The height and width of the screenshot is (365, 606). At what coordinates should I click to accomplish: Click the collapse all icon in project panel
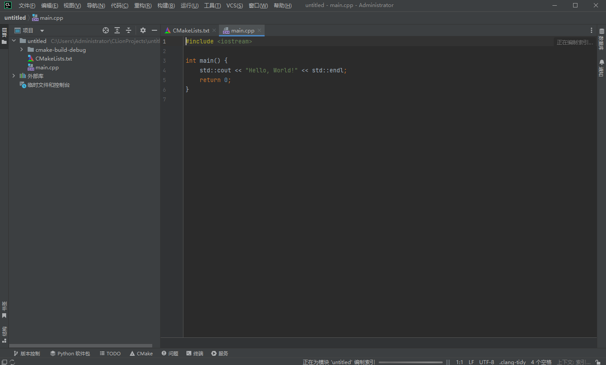129,30
